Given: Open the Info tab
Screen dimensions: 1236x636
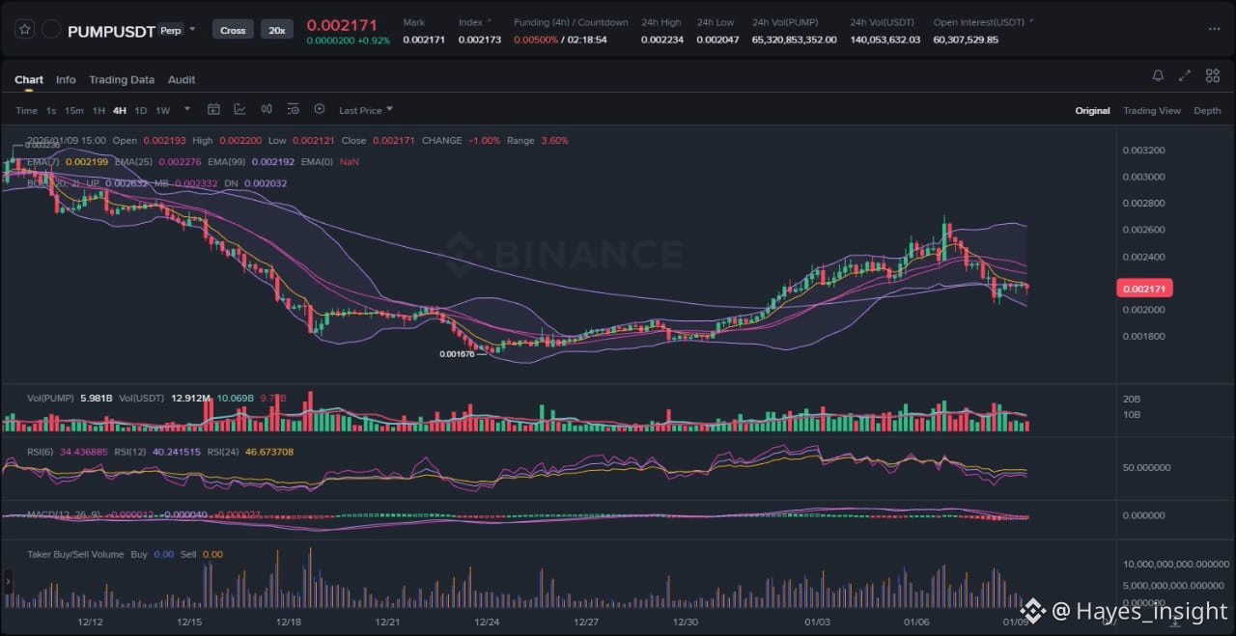Looking at the screenshot, I should tap(66, 80).
